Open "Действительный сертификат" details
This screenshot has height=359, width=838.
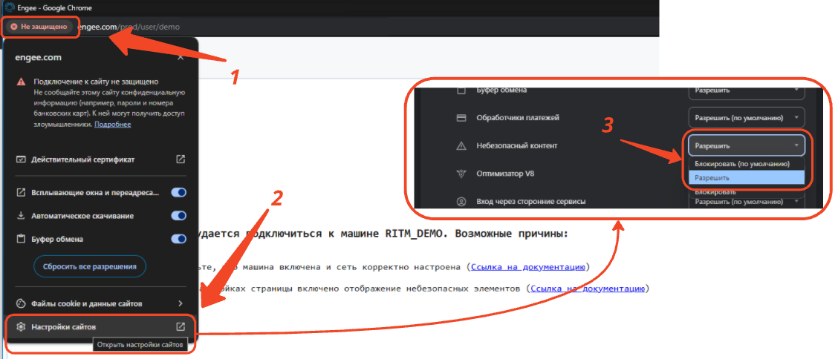(100, 159)
